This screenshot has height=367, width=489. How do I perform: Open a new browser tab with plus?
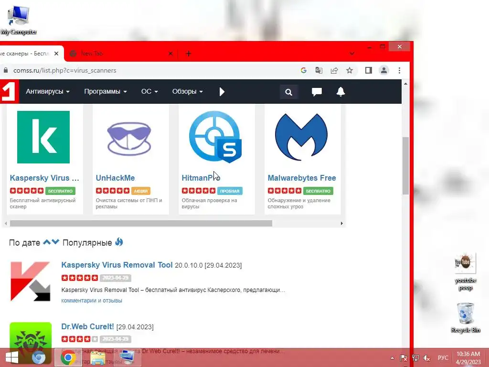pos(188,54)
